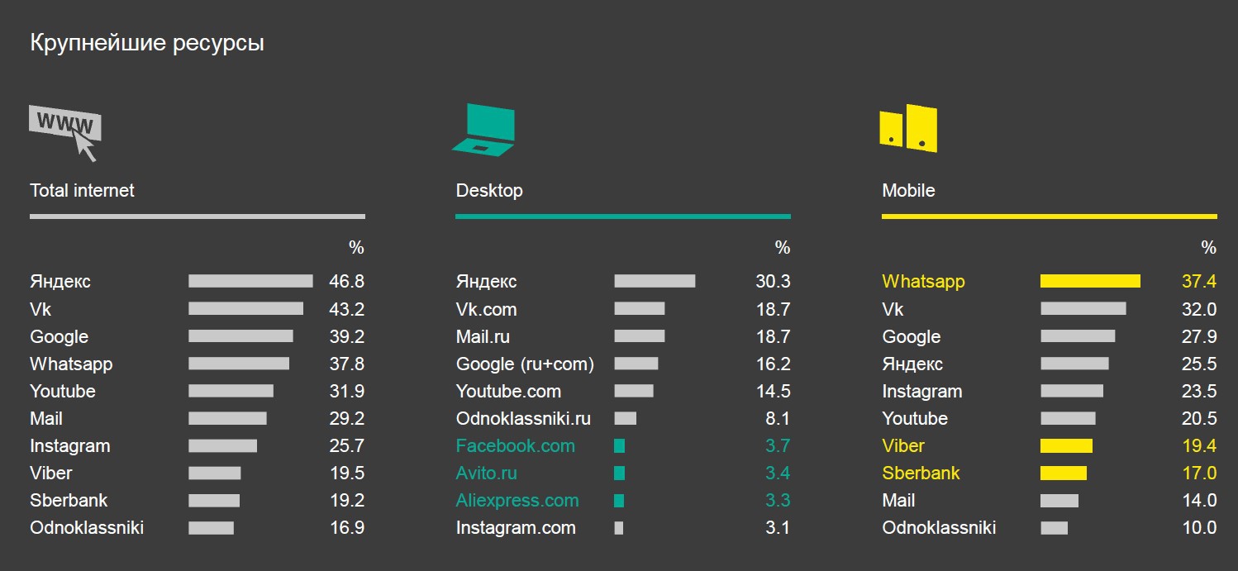The width and height of the screenshot is (1238, 571).
Task: Click the yellow Whatsapp label in Mobile
Action: pyautogui.click(x=923, y=282)
